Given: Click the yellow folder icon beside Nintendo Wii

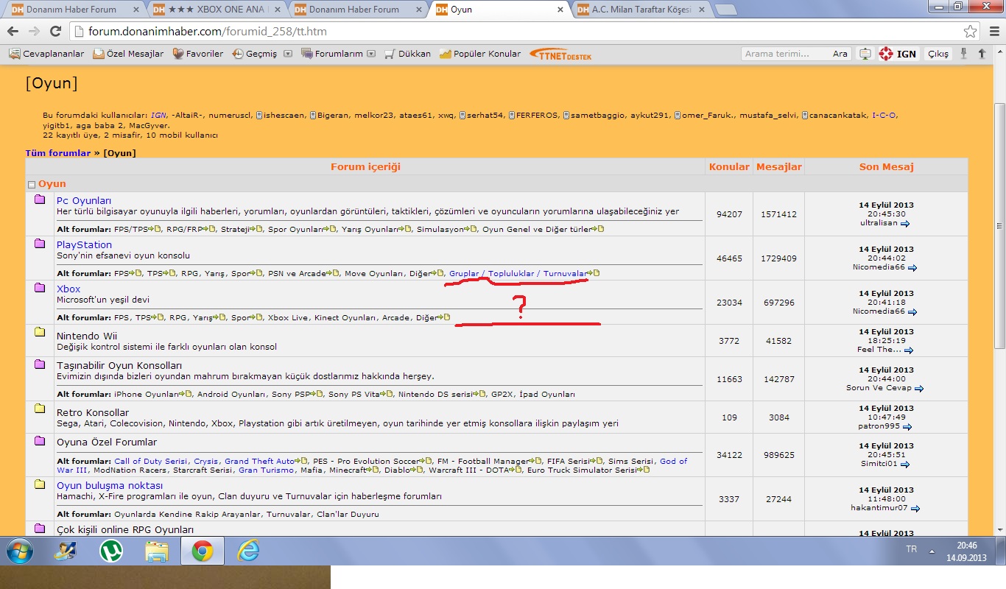Looking at the screenshot, I should (40, 332).
